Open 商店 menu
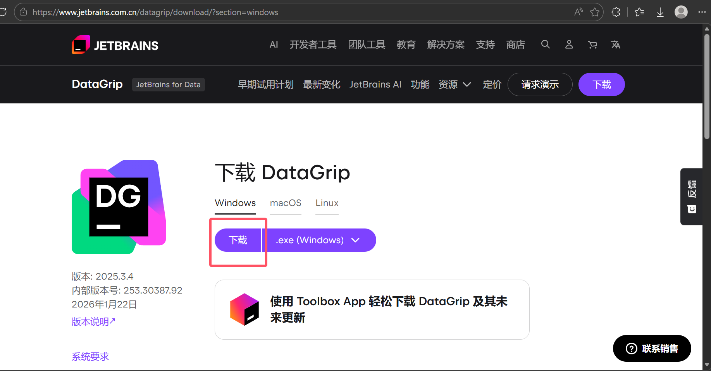The height and width of the screenshot is (371, 711). tap(516, 45)
